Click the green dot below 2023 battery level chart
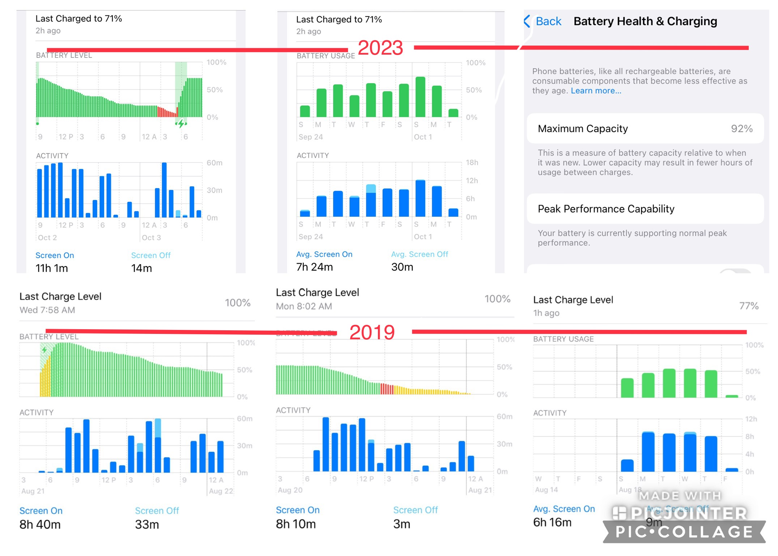 coord(38,124)
